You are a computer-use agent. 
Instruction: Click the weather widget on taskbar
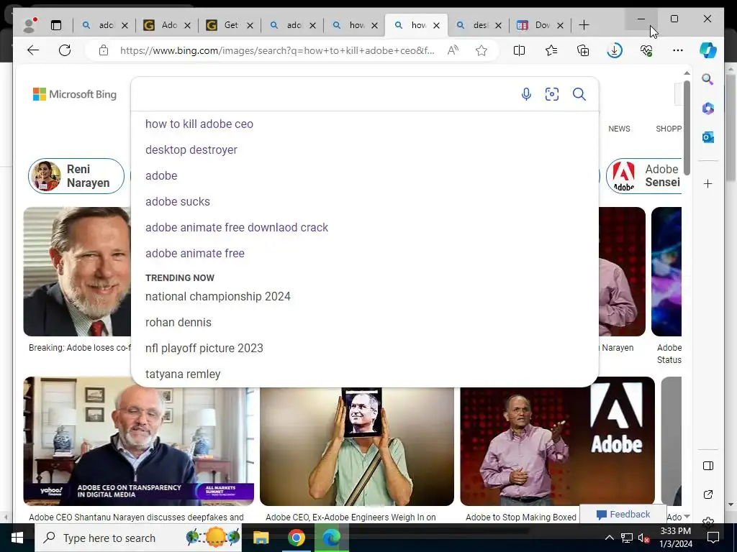pos(213,538)
